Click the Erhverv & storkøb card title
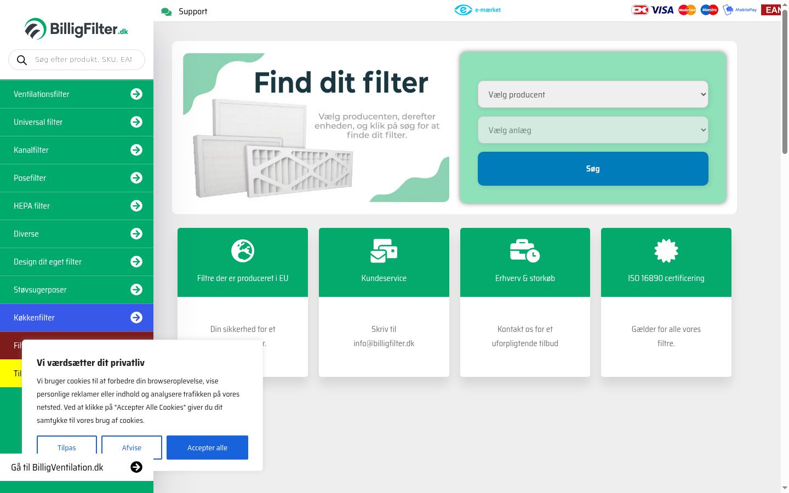Image resolution: width=789 pixels, height=493 pixels. tap(525, 278)
